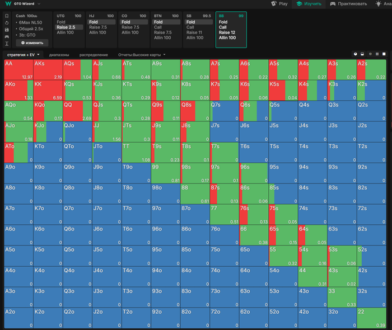Click the Q8s hand cell
The width and height of the screenshot is (392, 330).
point(195,111)
